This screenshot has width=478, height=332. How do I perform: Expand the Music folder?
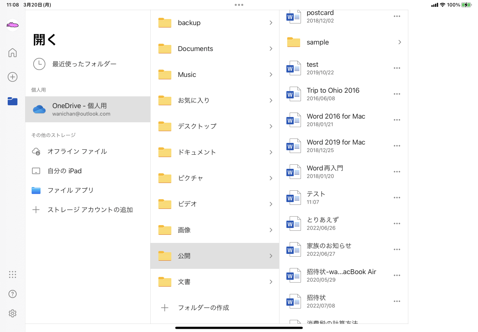[x=215, y=74]
